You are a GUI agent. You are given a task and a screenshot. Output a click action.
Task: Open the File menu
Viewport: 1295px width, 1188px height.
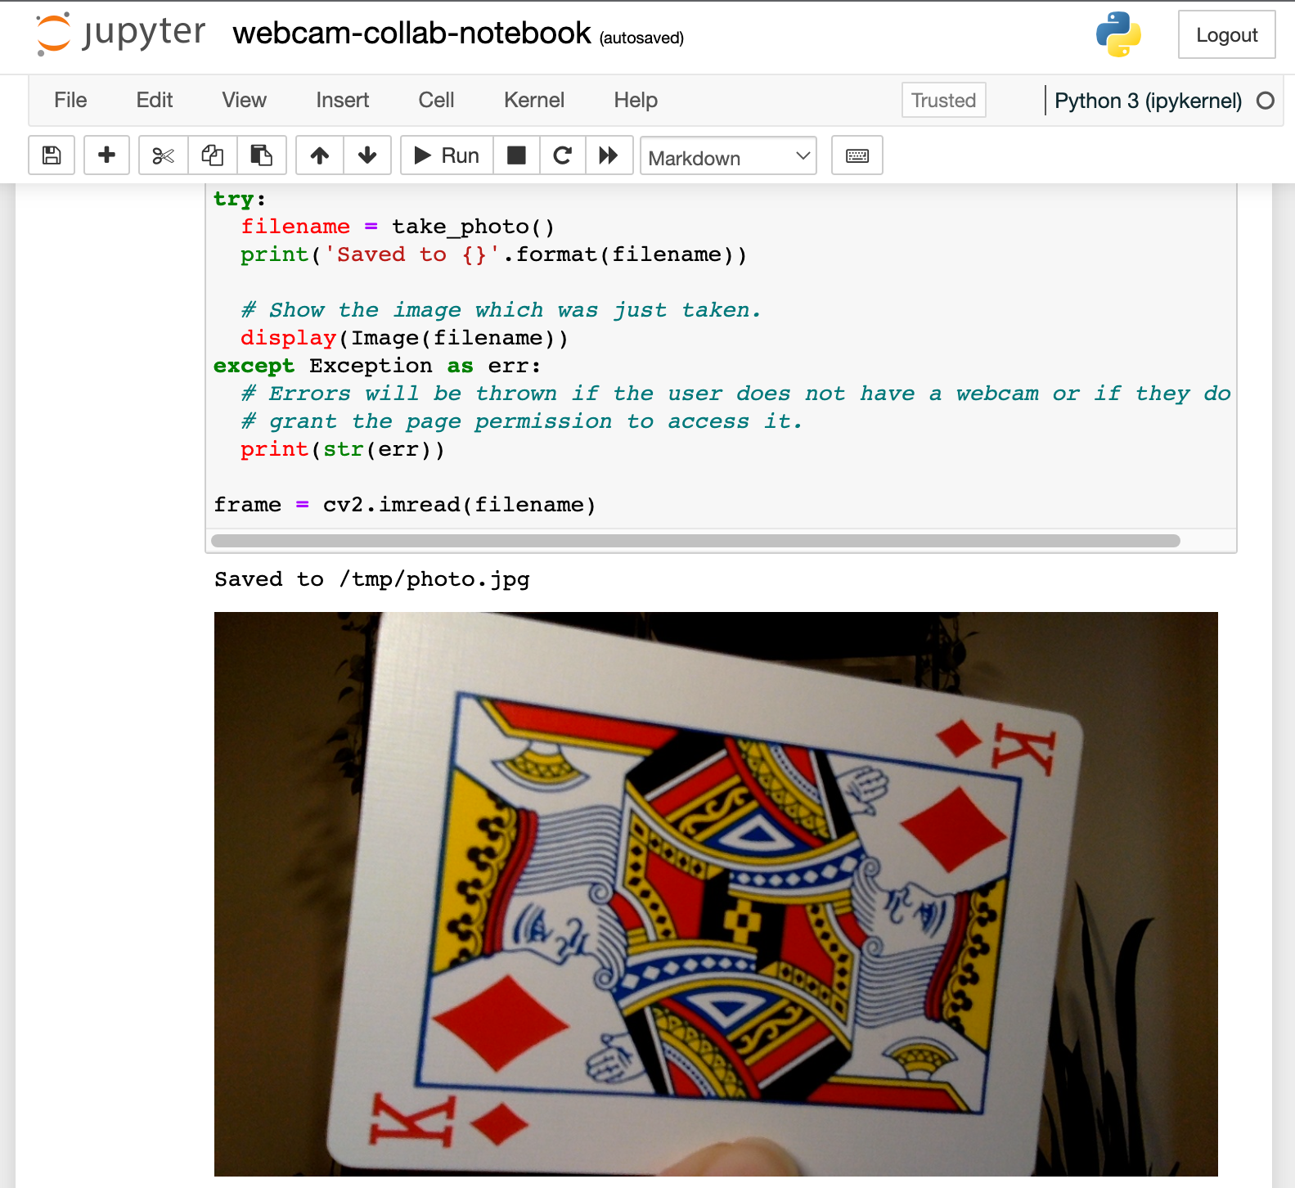pos(70,100)
